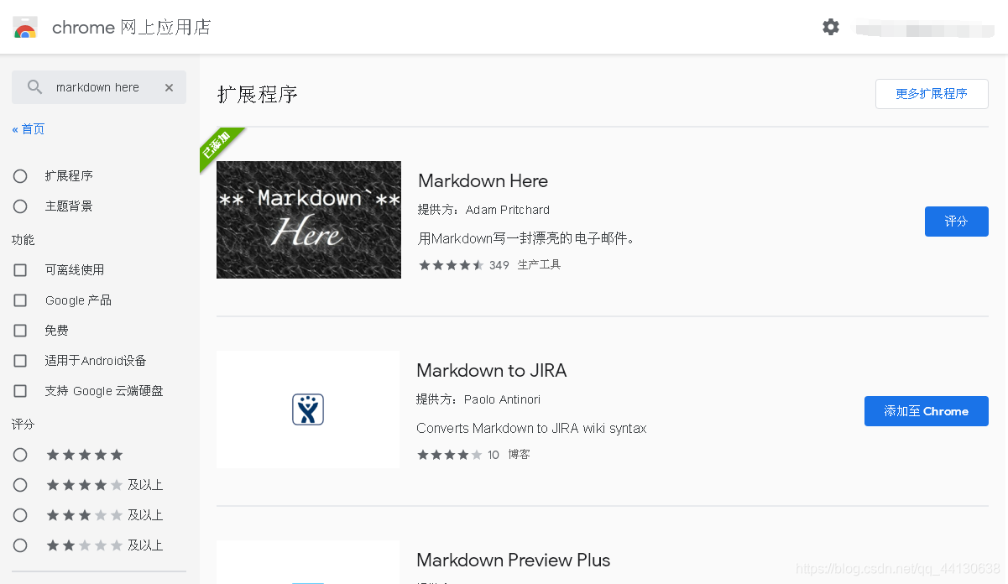
Task: Click the search magnifier icon
Action: 34,87
